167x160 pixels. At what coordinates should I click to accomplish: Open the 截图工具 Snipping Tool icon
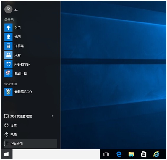click(x=8, y=73)
